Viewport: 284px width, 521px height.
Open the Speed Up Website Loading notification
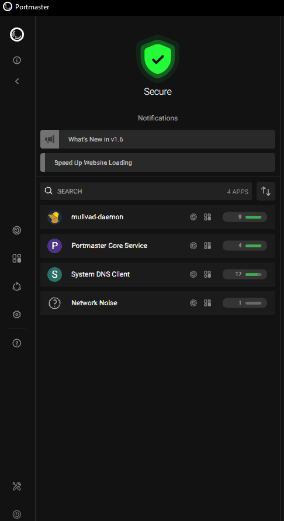(x=158, y=163)
